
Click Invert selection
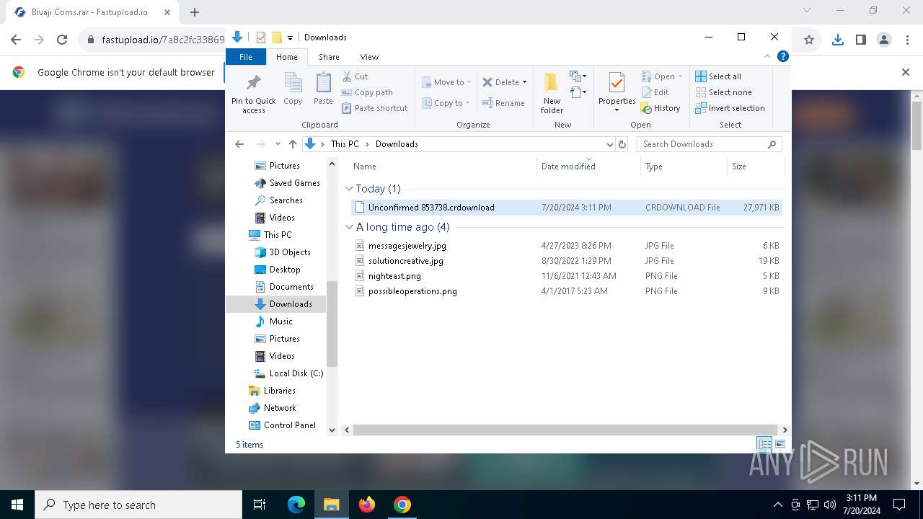click(730, 108)
